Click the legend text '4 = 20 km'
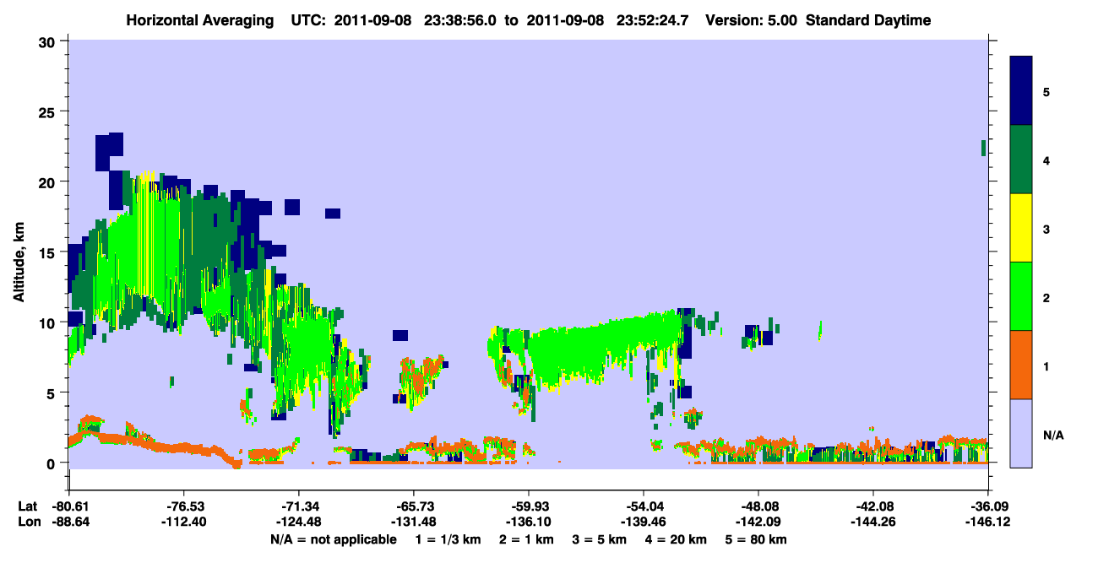 click(677, 539)
